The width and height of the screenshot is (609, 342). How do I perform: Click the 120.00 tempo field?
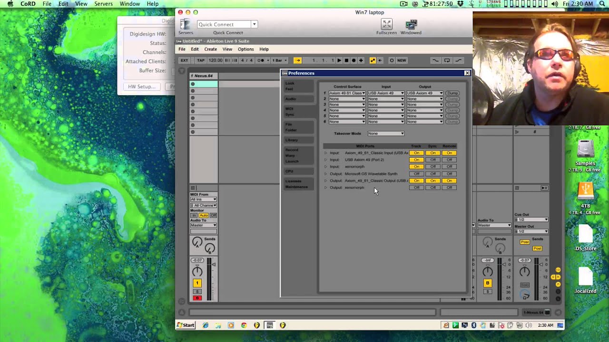pos(215,60)
